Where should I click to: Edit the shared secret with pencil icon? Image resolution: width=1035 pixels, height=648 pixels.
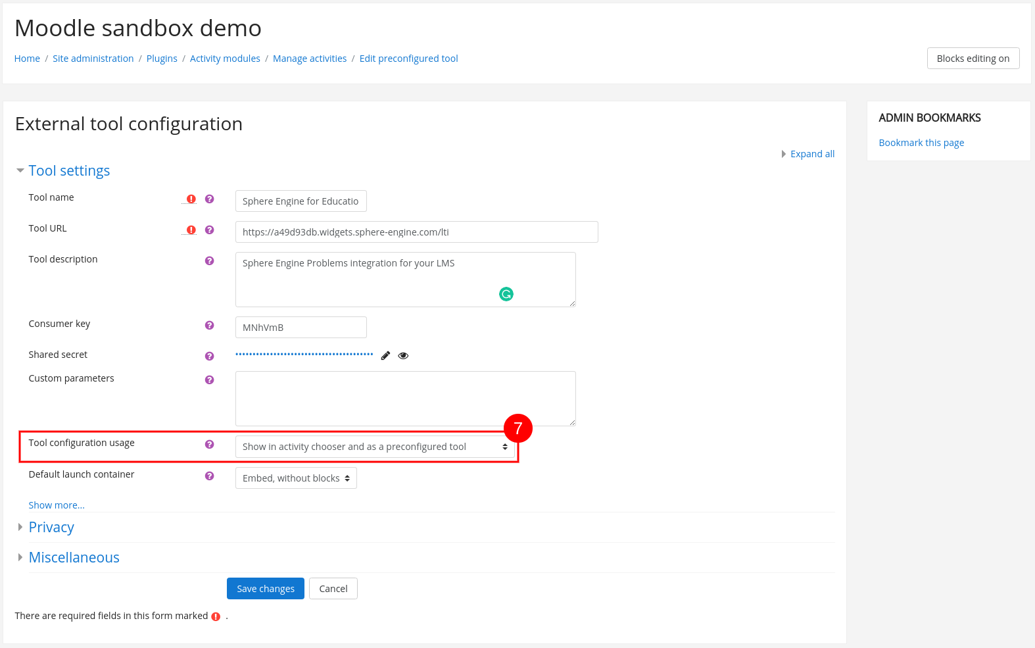coord(385,355)
